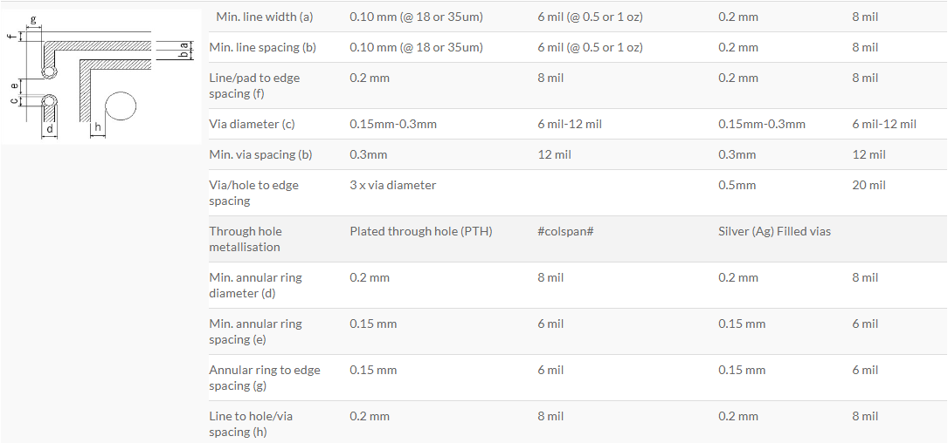
Task: Select 'Min. annular ring spacing (e)' label
Action: 256,331
